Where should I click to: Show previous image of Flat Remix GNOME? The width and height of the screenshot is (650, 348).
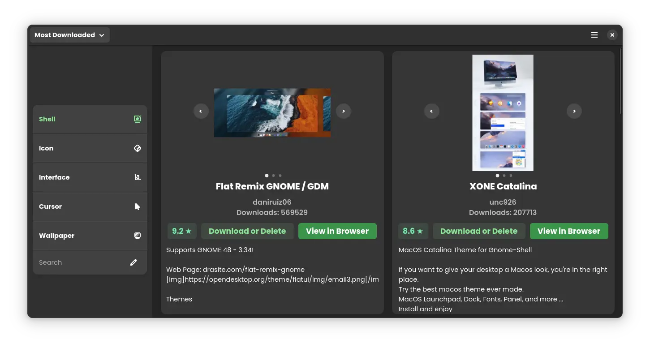(201, 111)
